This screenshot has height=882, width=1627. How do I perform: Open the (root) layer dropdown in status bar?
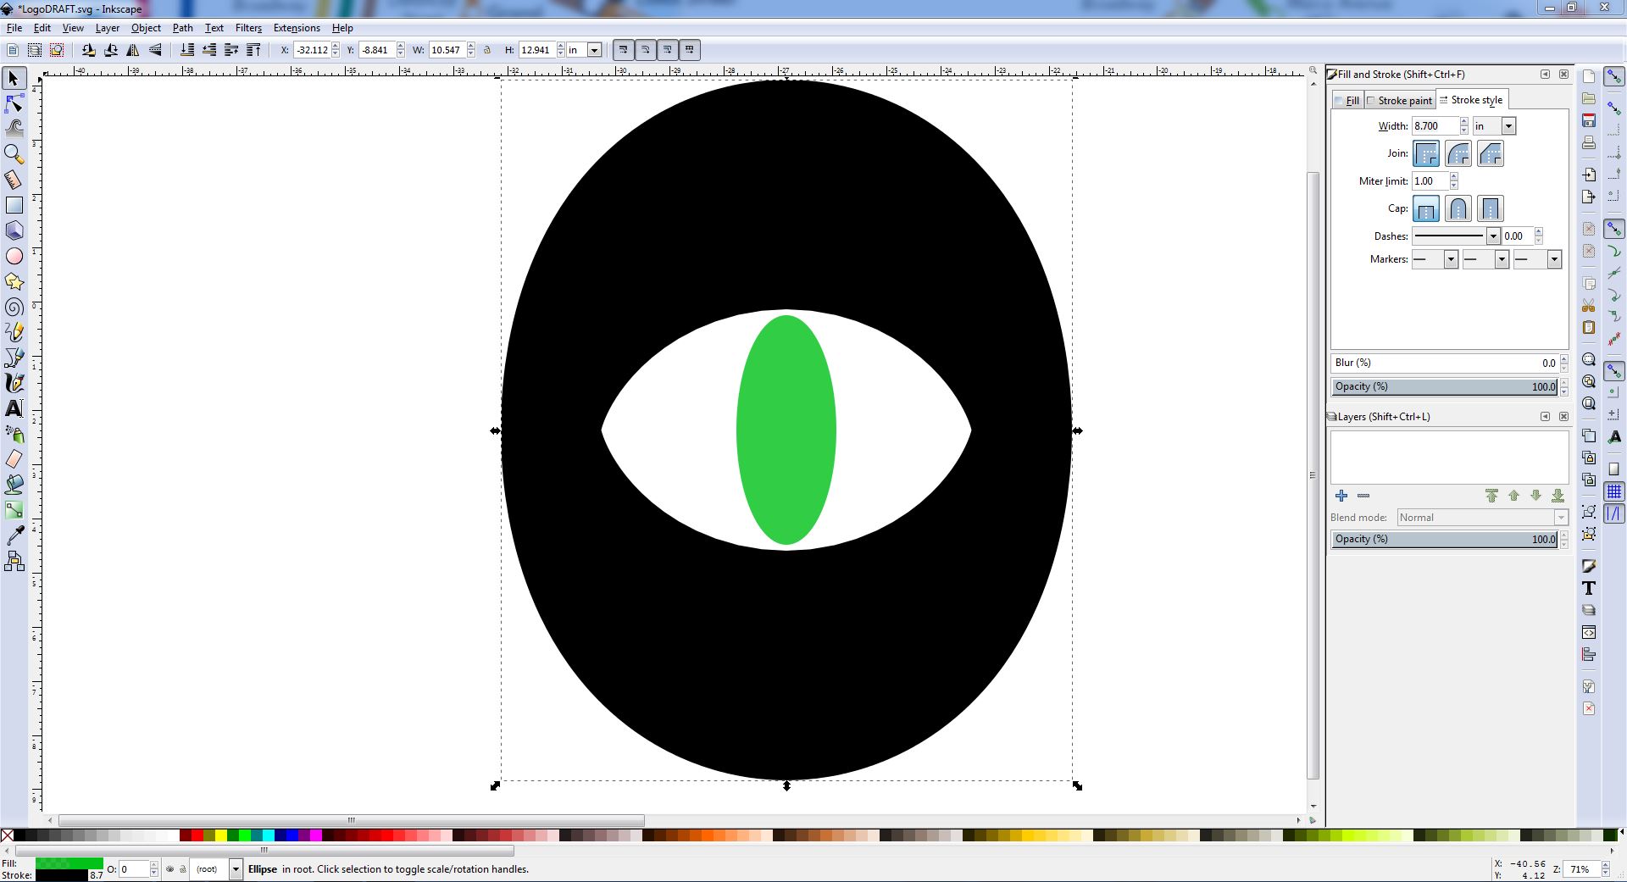tap(236, 869)
